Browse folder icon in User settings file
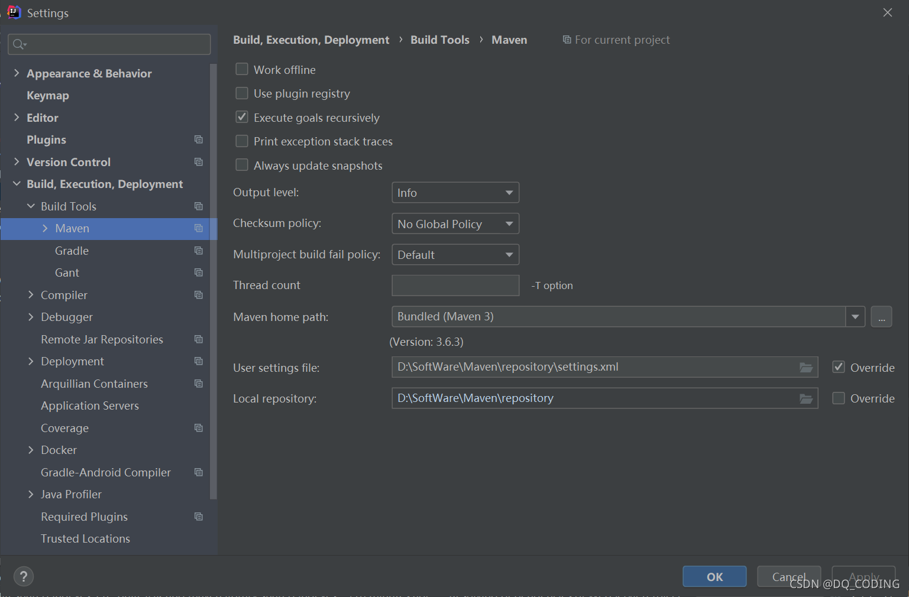This screenshot has height=597, width=909. (x=806, y=368)
